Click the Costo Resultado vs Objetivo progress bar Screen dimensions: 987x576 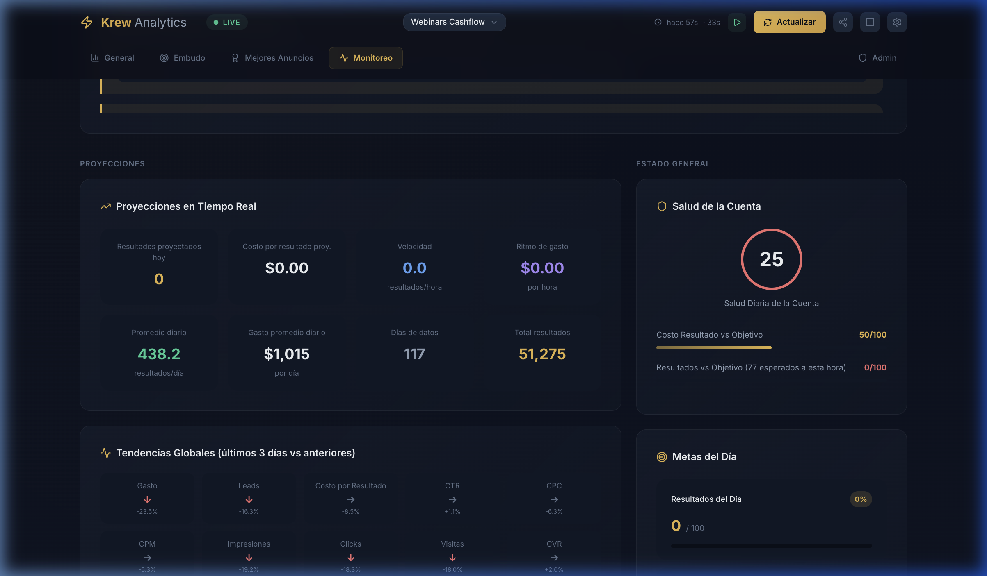tap(714, 347)
